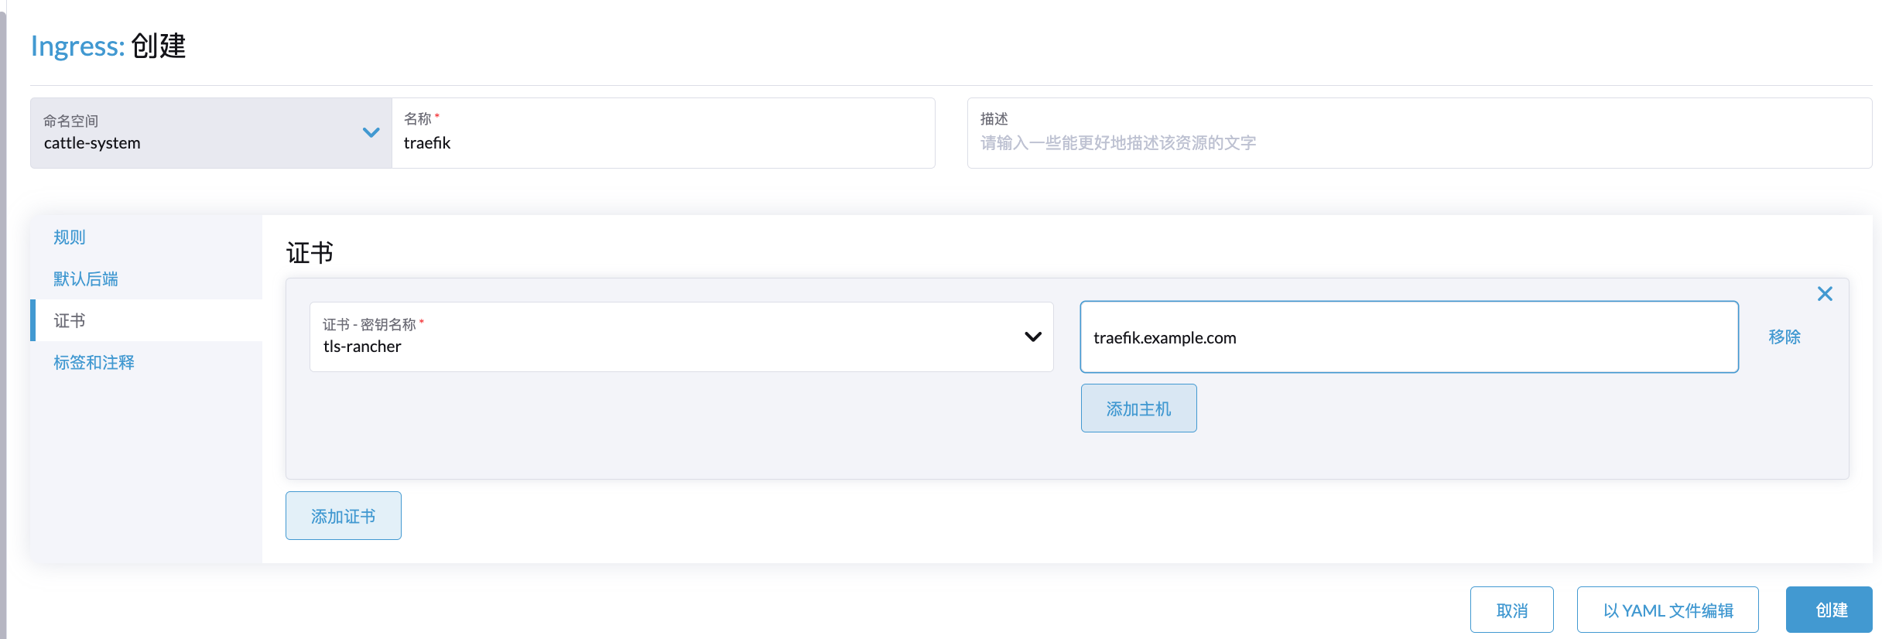
Task: Close the certificate card with X icon
Action: pyautogui.click(x=1825, y=294)
